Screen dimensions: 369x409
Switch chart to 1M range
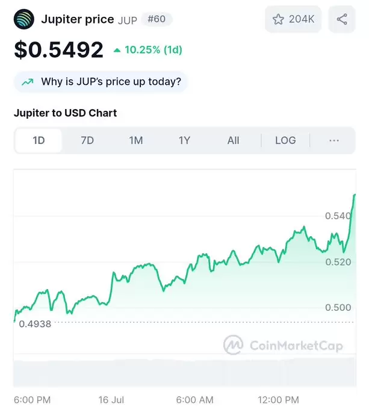(136, 140)
